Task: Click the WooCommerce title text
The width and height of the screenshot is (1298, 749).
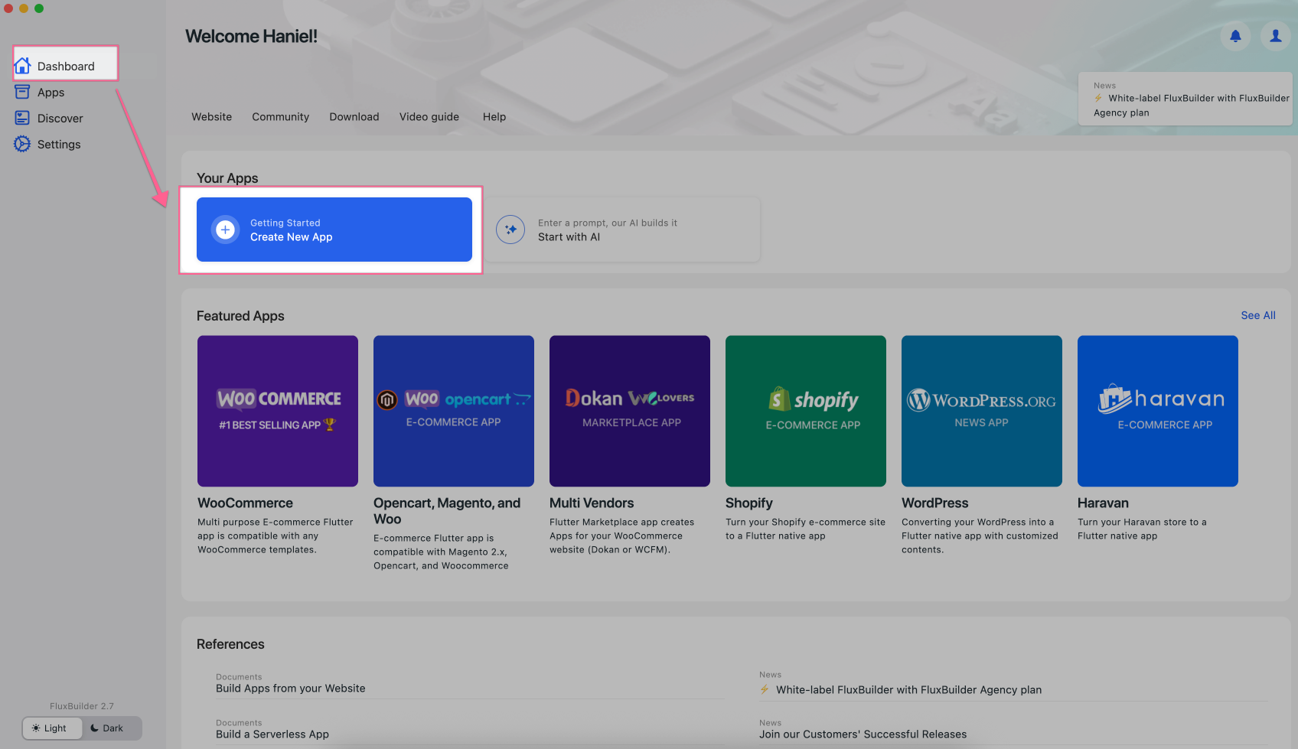Action: point(245,503)
